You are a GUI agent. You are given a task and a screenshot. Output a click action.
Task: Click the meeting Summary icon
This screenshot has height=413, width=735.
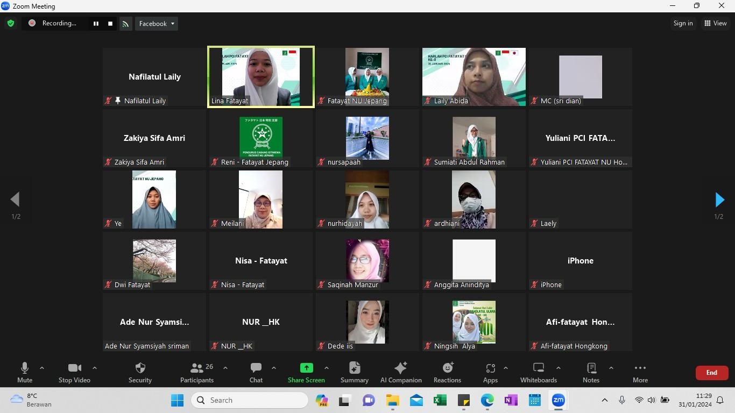pos(355,372)
